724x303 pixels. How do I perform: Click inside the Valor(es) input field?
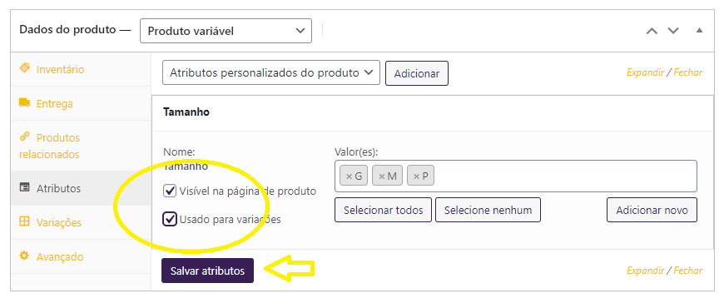[563, 176]
